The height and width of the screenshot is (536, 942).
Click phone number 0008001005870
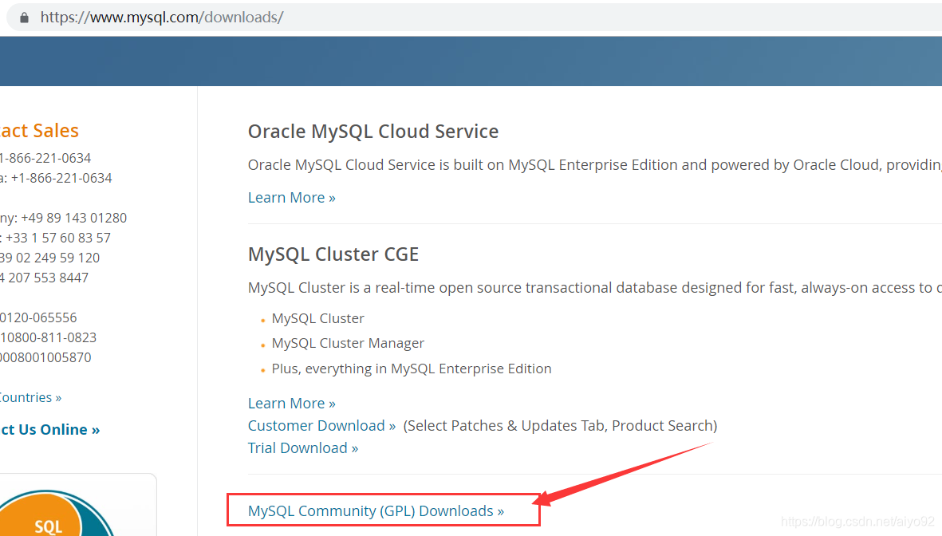[45, 357]
